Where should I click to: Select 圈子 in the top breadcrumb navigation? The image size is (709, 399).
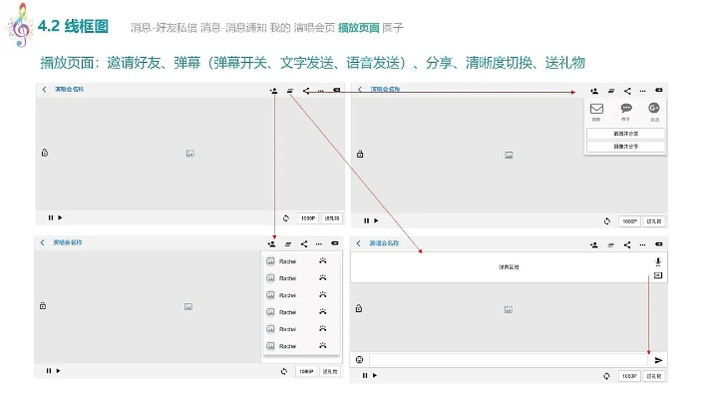click(x=395, y=24)
